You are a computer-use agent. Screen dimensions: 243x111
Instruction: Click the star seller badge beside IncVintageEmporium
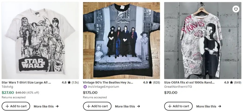point(85,87)
